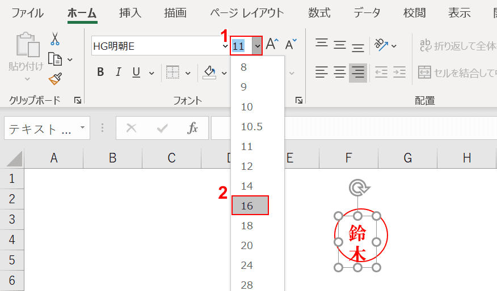Image resolution: width=497 pixels, height=291 pixels.
Task: Switch to the データ tab
Action: 367,13
